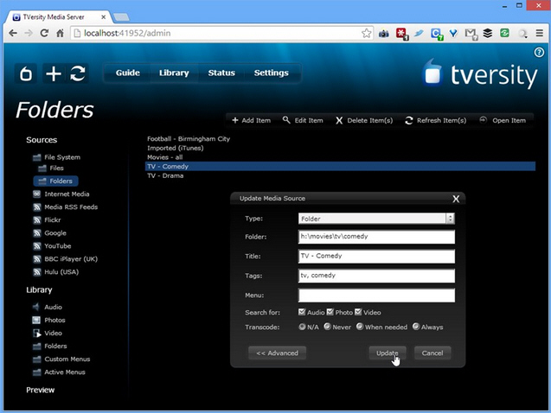Screen dimensions: 551x413
Task: Click the Update button
Action: pos(388,353)
